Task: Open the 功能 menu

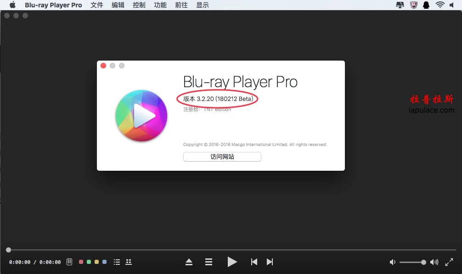Action: pos(160,5)
